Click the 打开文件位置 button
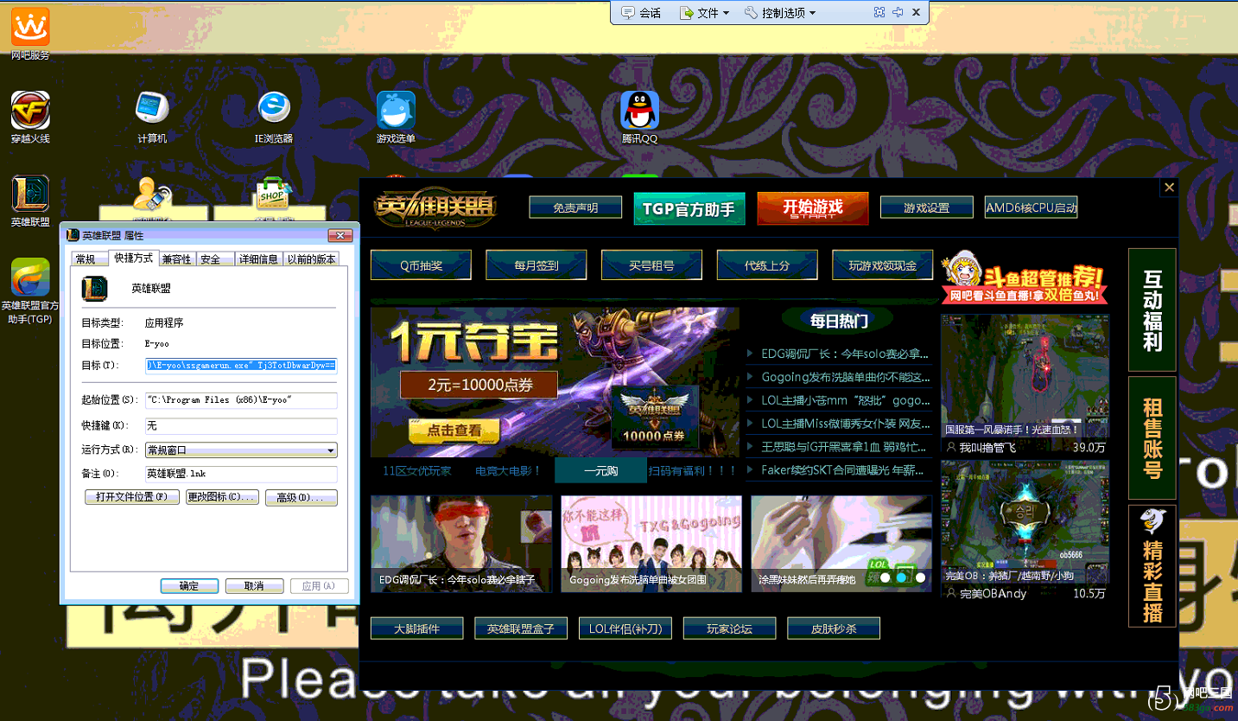Screen dimensions: 1238x721 [x=131, y=497]
